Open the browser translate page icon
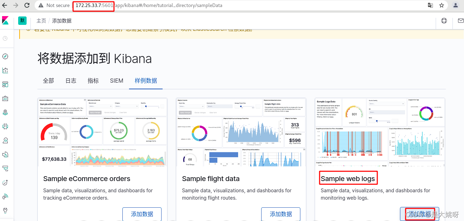The height and width of the screenshot is (221, 464). [430, 6]
